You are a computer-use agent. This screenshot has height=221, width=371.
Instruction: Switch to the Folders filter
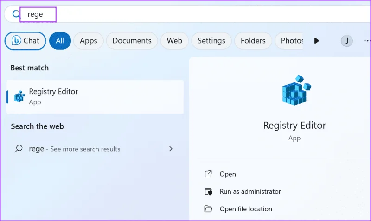[x=253, y=41]
